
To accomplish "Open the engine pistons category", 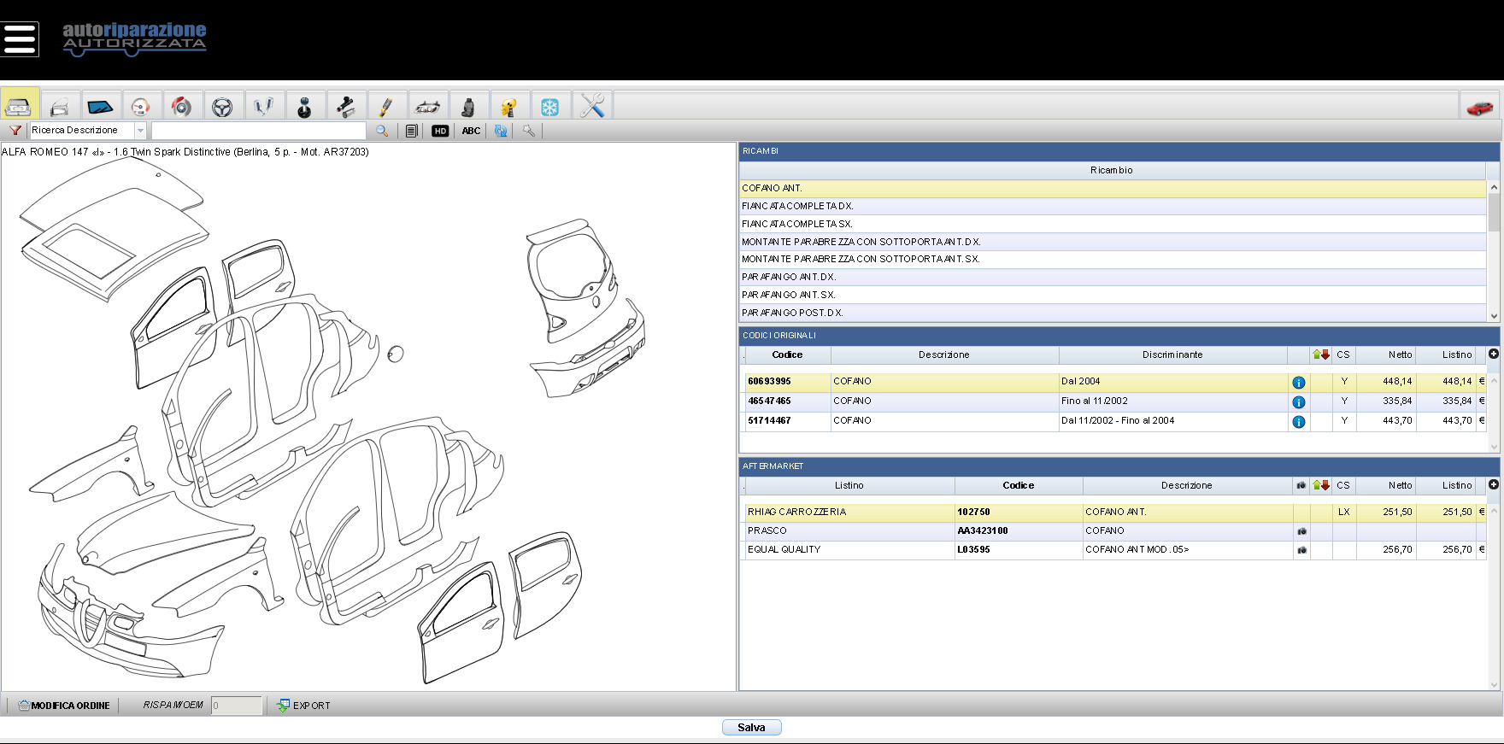I will tap(263, 107).
